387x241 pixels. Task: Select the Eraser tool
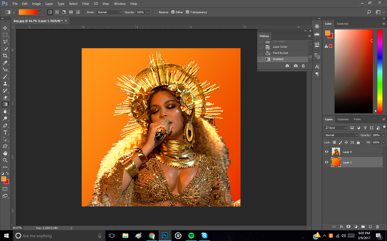[x=5, y=97]
